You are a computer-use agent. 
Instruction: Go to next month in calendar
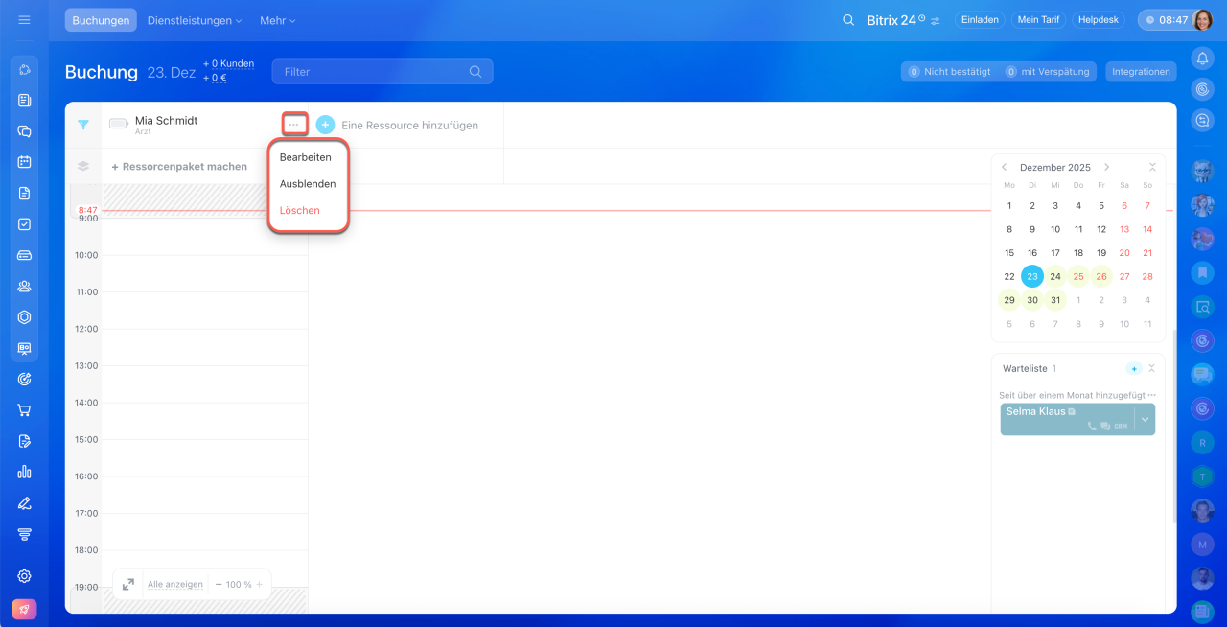click(x=1106, y=167)
